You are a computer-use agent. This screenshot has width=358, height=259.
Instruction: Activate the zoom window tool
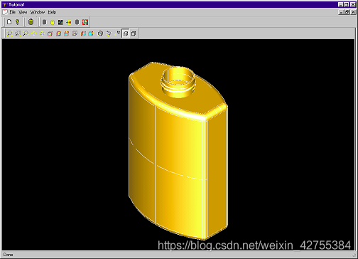click(x=18, y=33)
